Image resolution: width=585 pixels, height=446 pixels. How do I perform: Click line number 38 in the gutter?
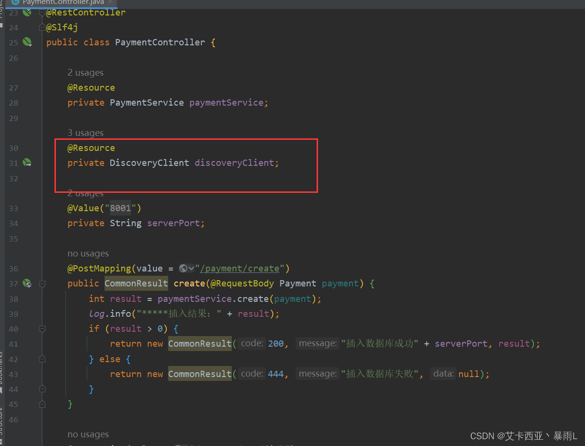click(13, 299)
